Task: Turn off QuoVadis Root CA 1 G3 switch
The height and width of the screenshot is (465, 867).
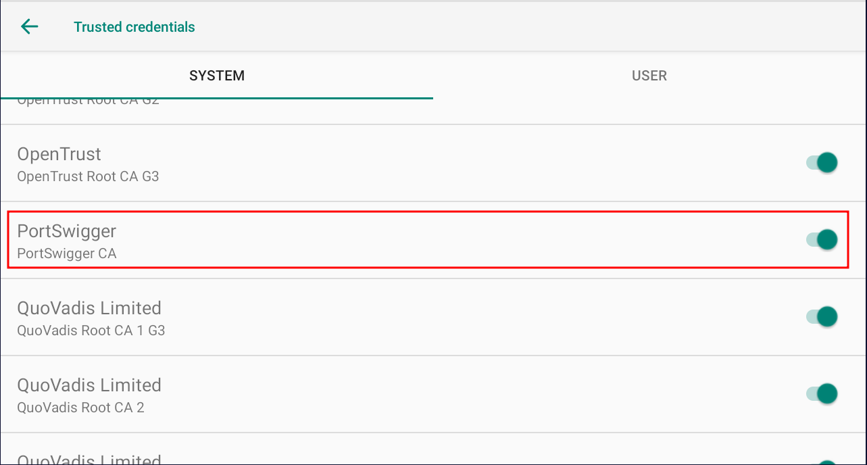Action: (822, 317)
